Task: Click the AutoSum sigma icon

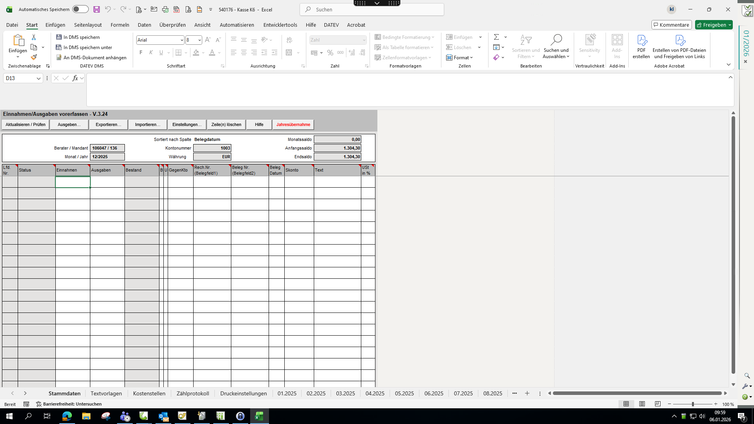Action: (496, 37)
